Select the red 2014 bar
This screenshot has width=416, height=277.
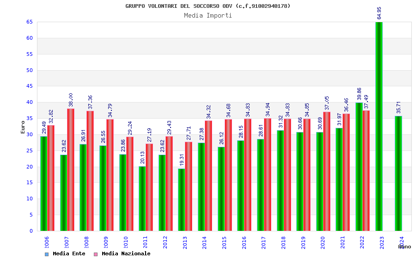208,176
